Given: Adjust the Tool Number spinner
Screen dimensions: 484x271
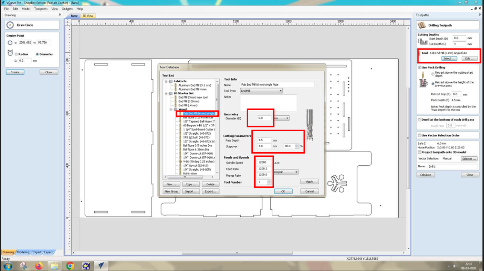Looking at the screenshot, I should click(269, 182).
